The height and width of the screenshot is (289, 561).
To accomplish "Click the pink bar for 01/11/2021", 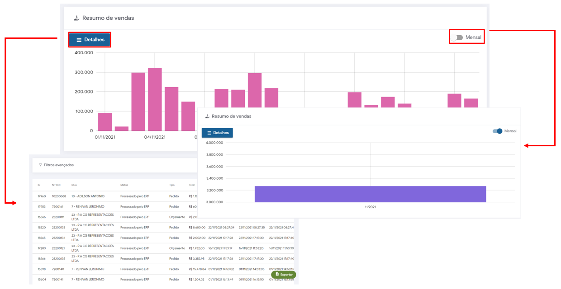I will pyautogui.click(x=105, y=122).
